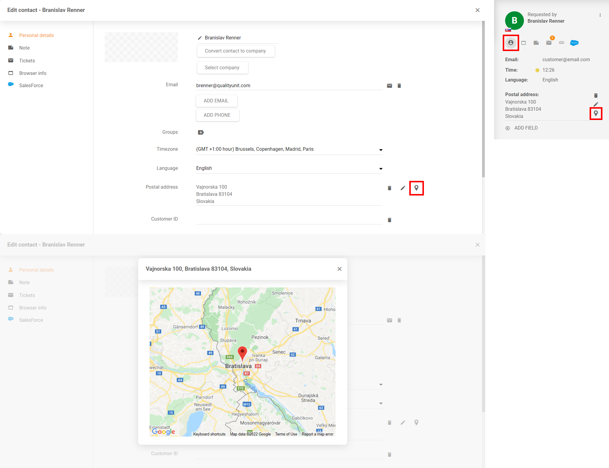Show map from right panel pin icon
Viewport: 609px width, 468px height.
596,113
